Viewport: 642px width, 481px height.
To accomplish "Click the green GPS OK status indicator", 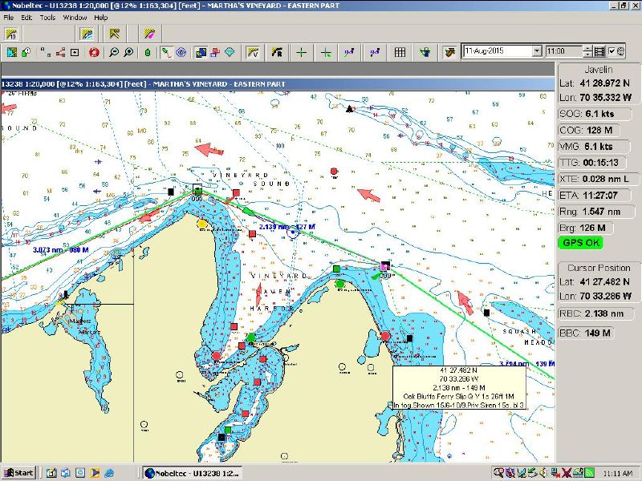I will [x=580, y=243].
